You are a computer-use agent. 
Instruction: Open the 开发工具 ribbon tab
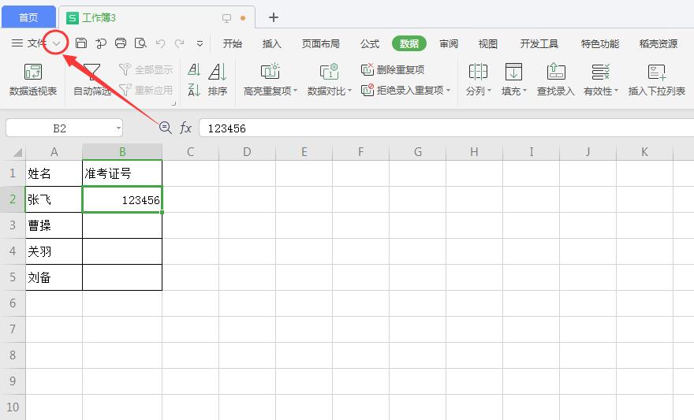click(x=539, y=43)
